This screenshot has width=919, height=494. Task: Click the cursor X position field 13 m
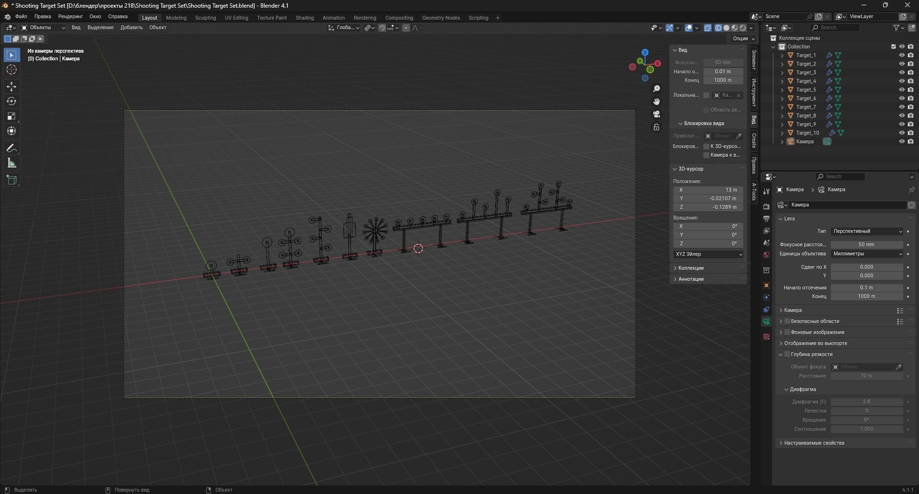click(708, 190)
